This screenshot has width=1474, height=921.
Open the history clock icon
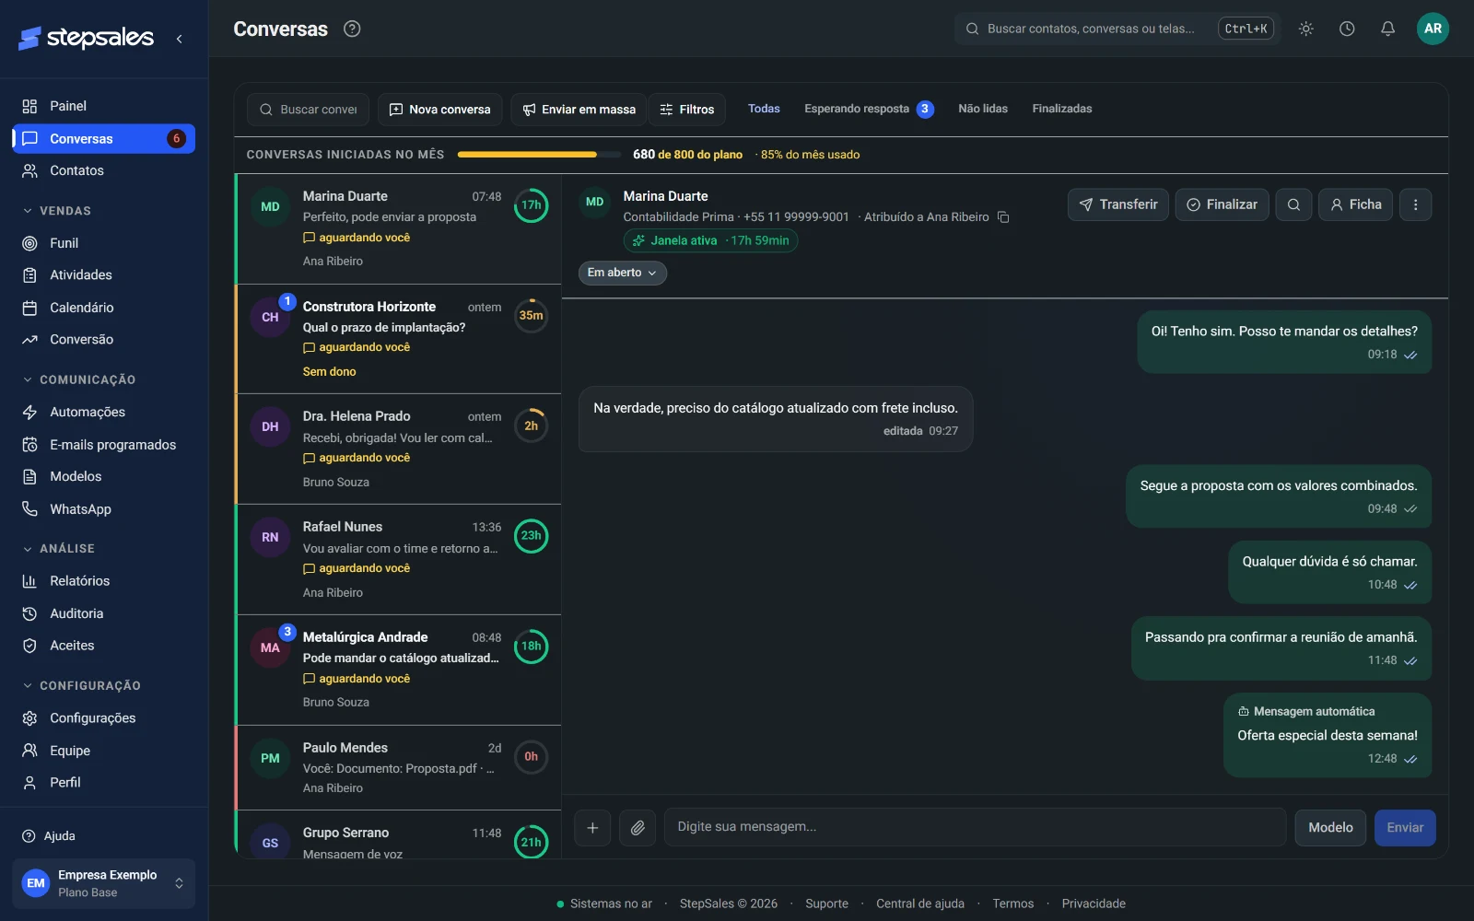[1347, 29]
